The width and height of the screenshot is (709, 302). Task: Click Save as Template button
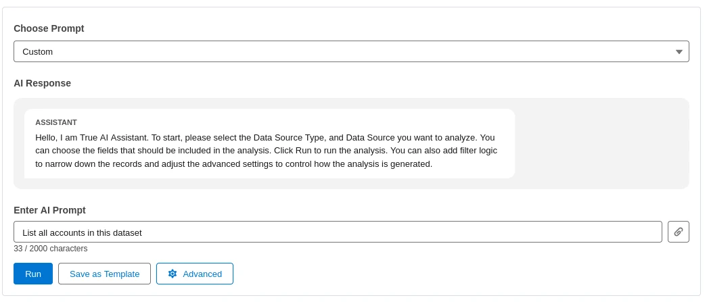click(104, 274)
